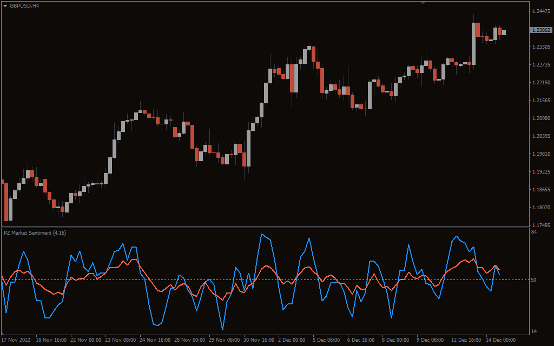Click the GBPUSD,H4 chart title
Image resolution: width=554 pixels, height=346 pixels.
coord(24,5)
